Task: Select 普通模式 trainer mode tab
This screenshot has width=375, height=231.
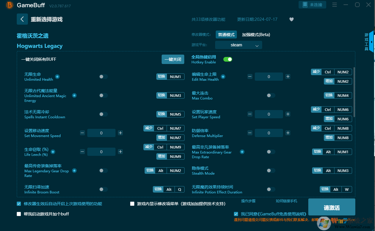Action: [x=226, y=35]
